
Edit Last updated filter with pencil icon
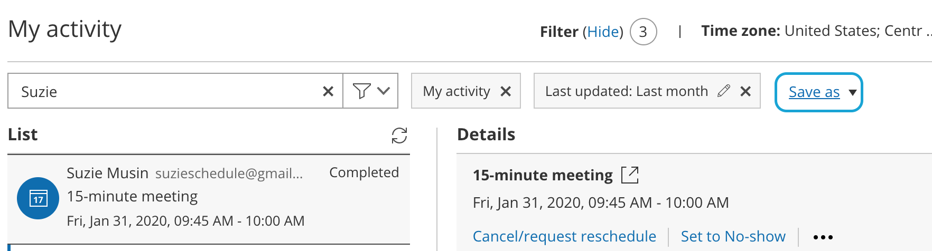724,91
